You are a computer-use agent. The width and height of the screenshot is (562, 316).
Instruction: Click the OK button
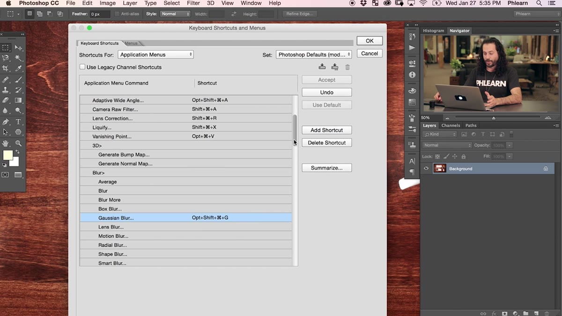[x=370, y=41]
